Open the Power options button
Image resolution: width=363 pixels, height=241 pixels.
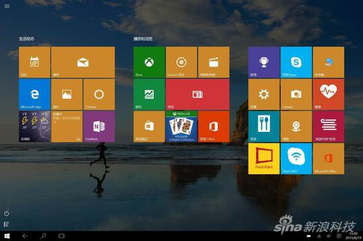coord(7,213)
